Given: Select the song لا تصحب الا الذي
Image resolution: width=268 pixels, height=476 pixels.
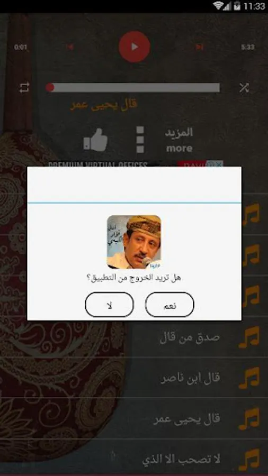Looking at the screenshot, I should 181,460.
